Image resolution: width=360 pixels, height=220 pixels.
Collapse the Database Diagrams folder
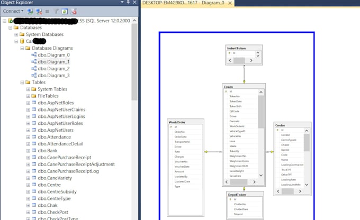[x=22, y=48]
